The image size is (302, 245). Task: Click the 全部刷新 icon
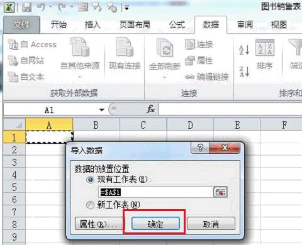click(165, 47)
